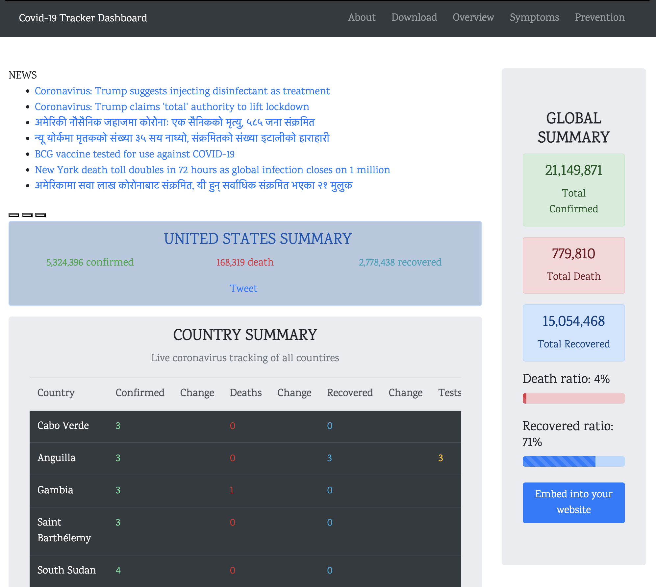The height and width of the screenshot is (587, 656).
Task: Click the Tests column header
Action: 449,393
